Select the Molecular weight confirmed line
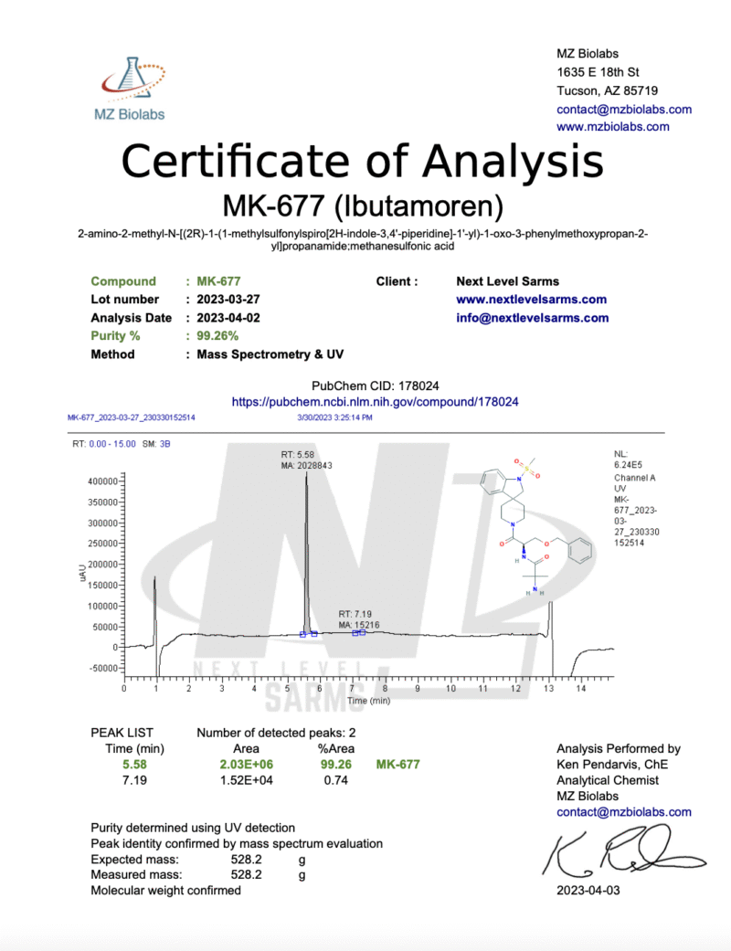Viewport: 731px width, 951px height. 165,891
